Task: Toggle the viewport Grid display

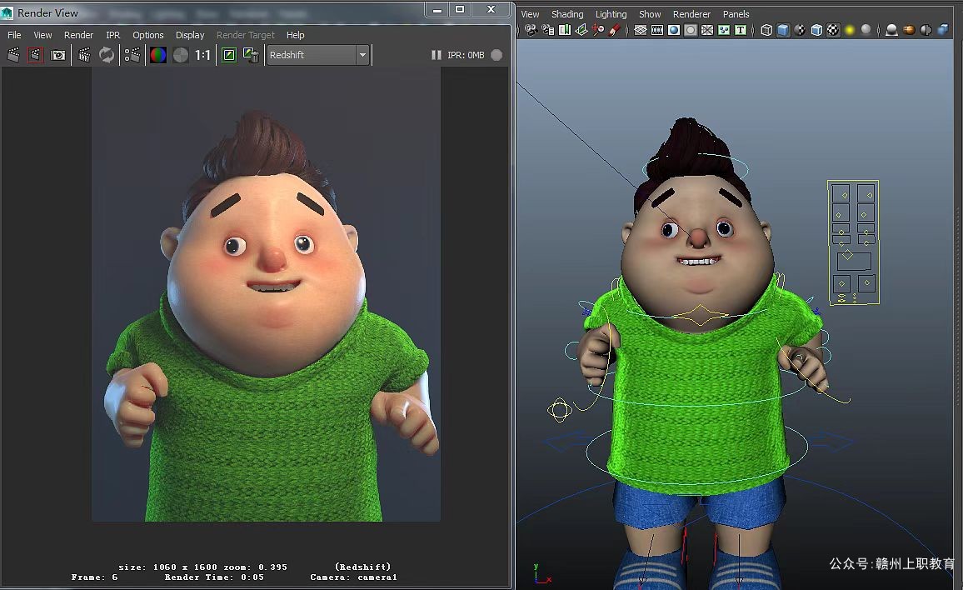Action: (x=641, y=29)
